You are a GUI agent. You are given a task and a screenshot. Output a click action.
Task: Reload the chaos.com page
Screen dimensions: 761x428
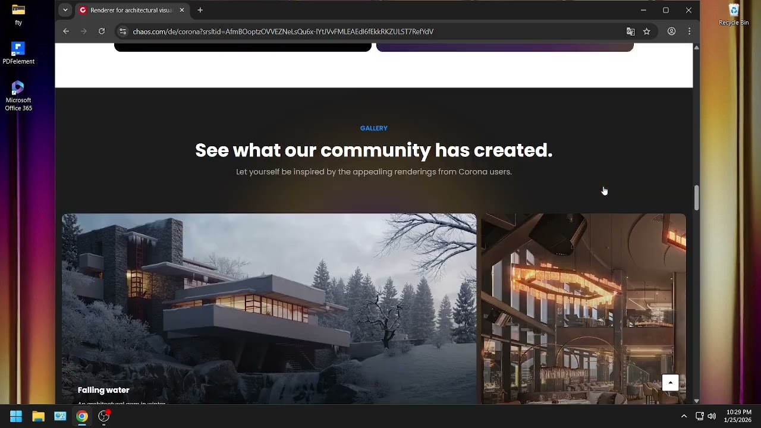tap(102, 32)
